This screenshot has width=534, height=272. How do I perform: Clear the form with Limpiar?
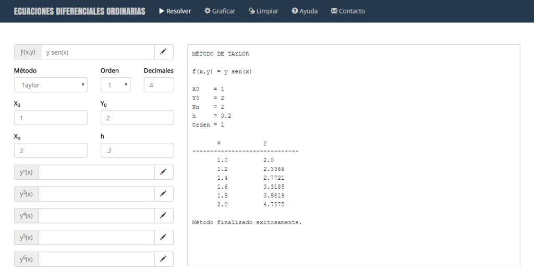click(263, 11)
